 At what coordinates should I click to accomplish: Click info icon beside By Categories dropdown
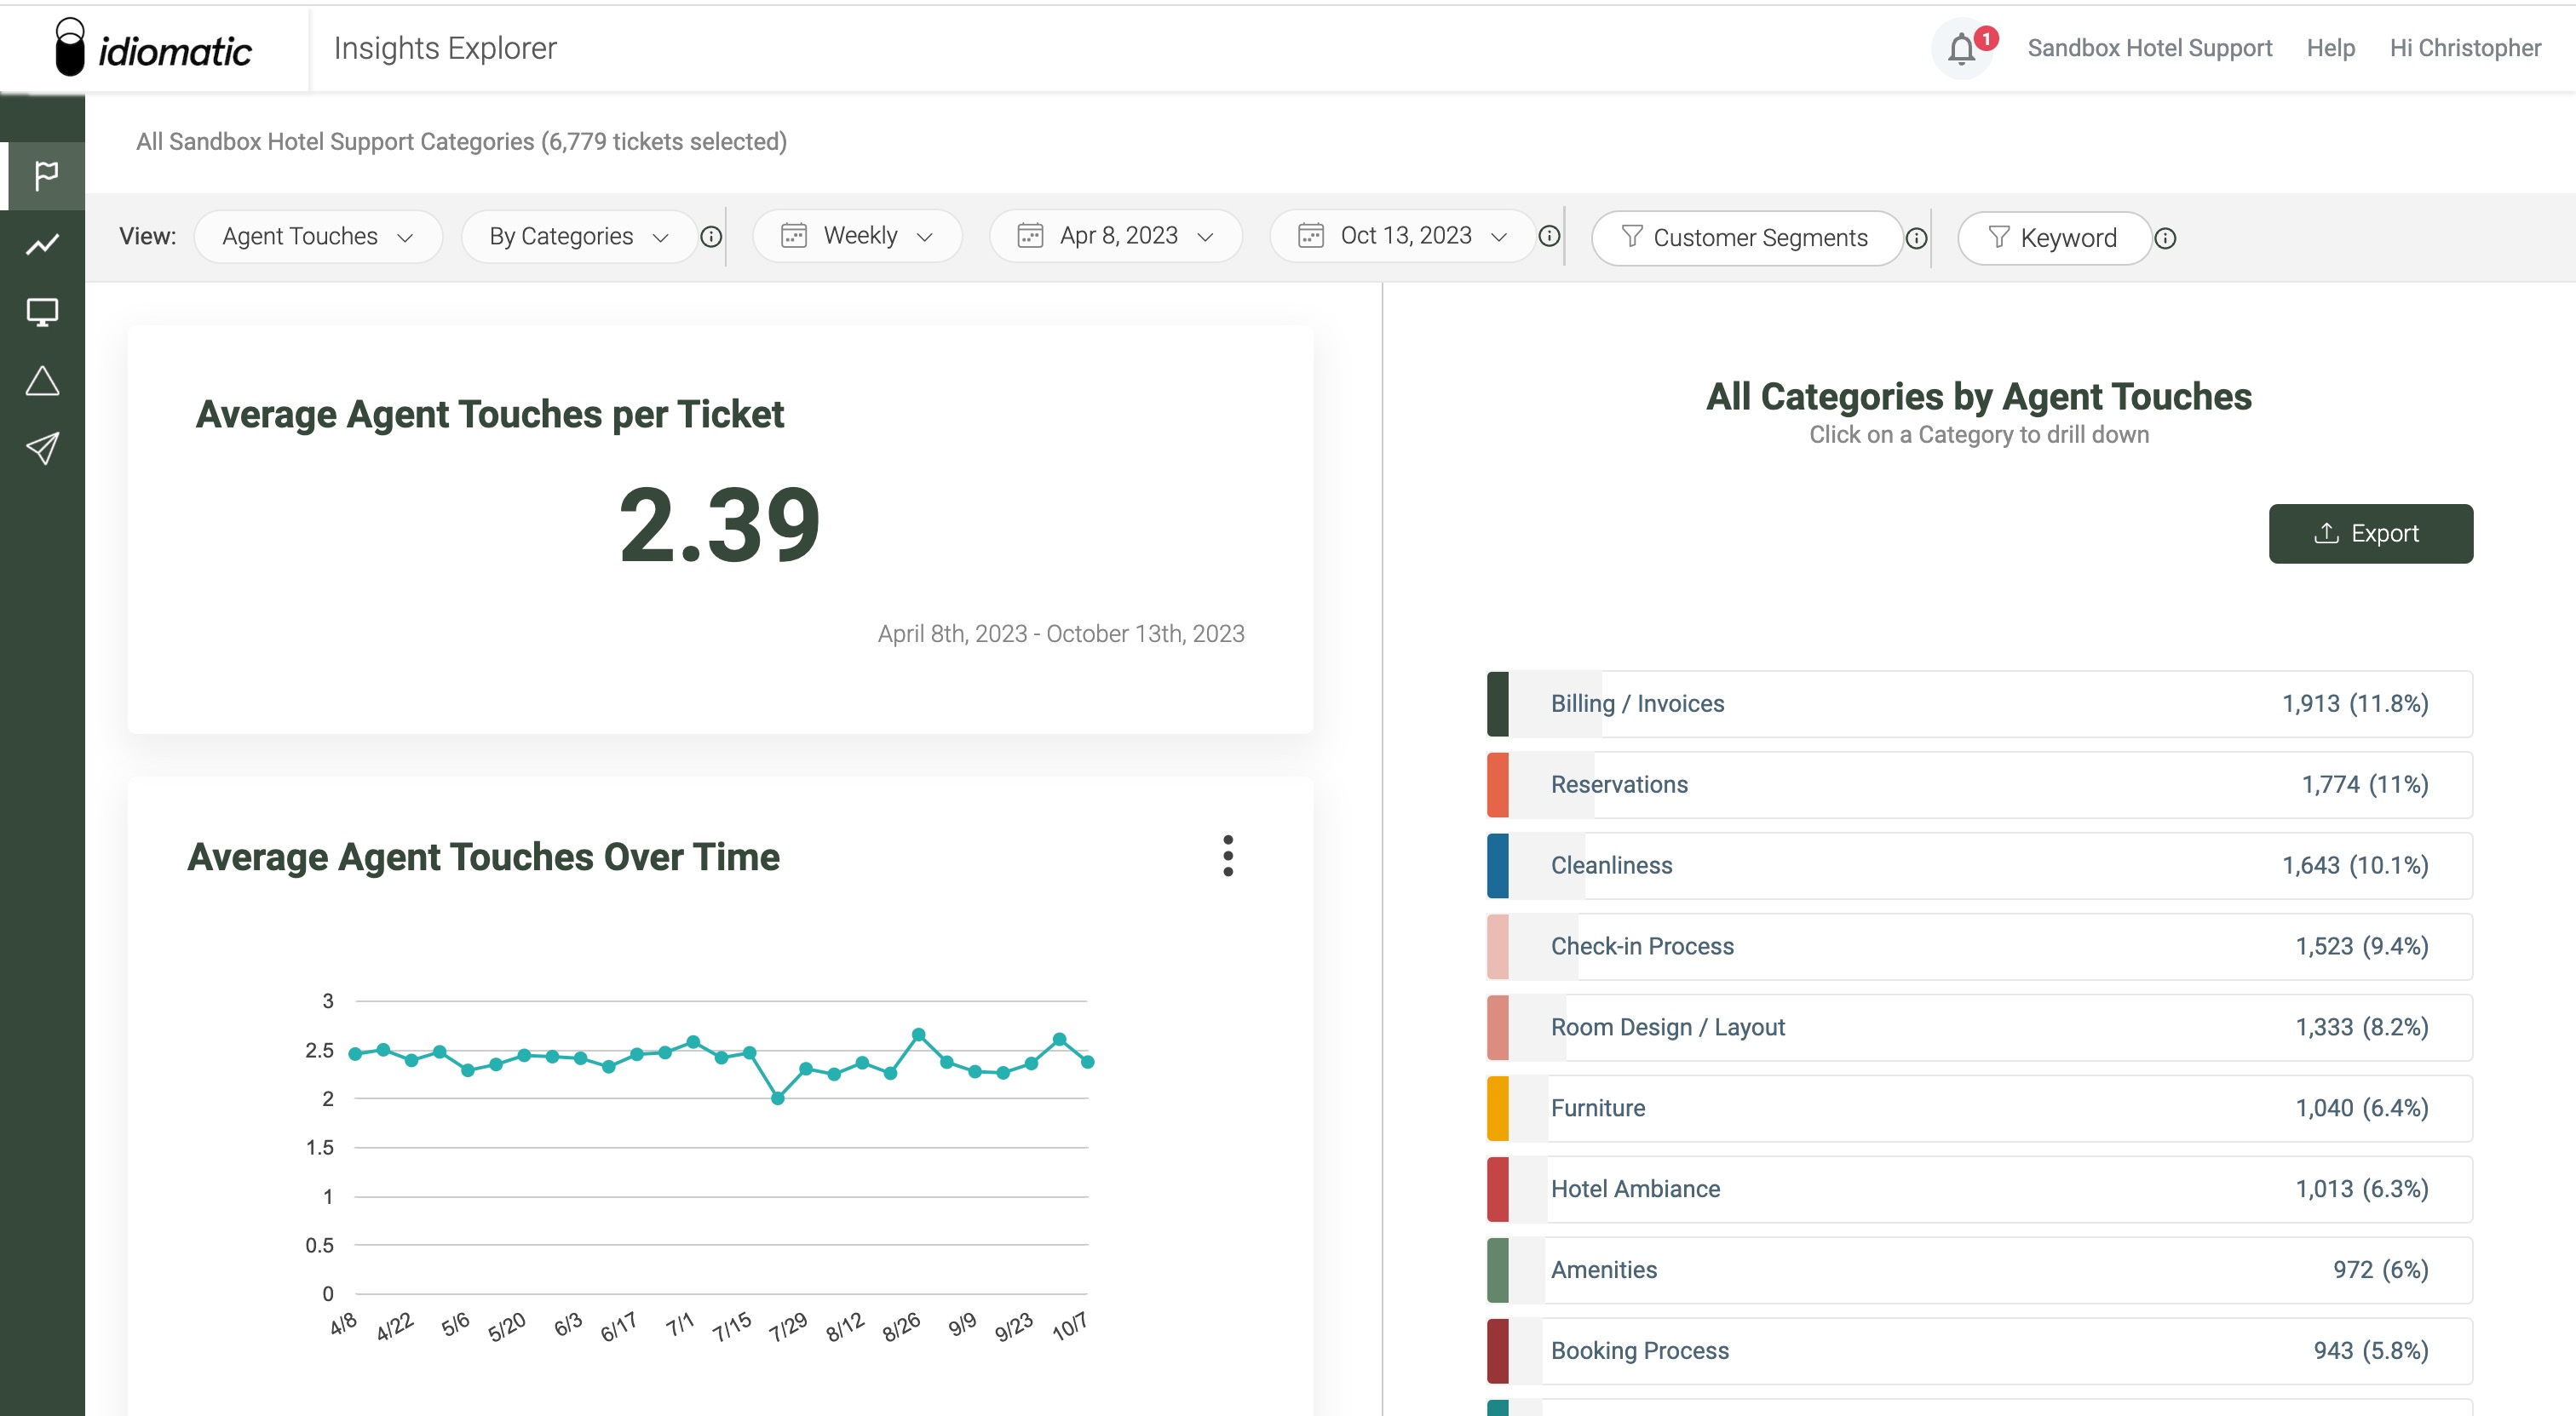711,237
